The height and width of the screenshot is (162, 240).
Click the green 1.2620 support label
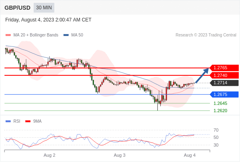[x=220, y=111]
